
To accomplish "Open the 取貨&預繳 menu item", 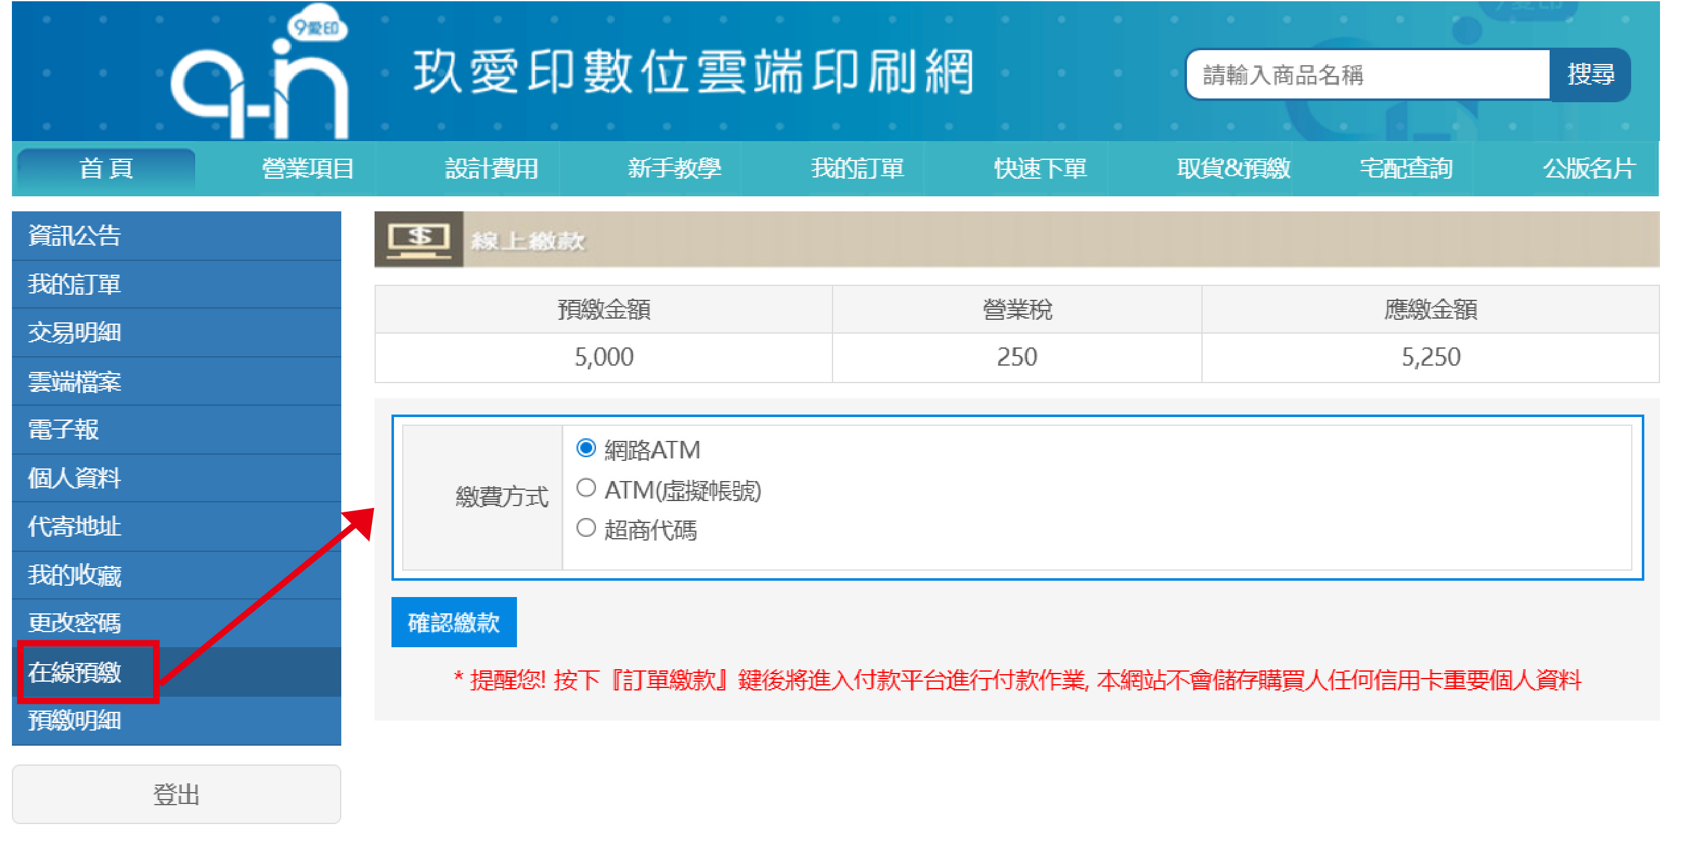I will pyautogui.click(x=1233, y=169).
